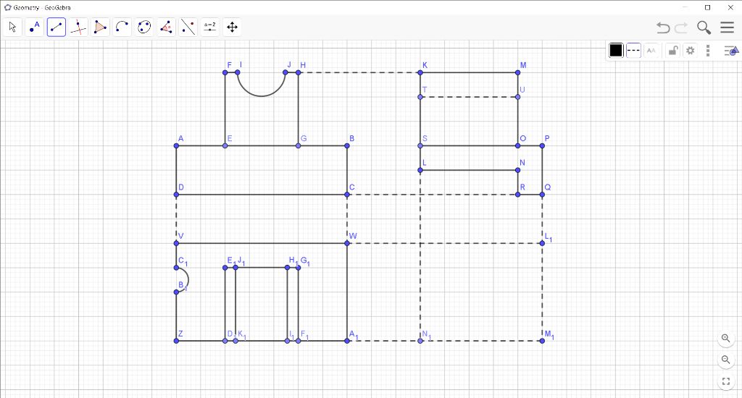
Task: Click point Z at the bottom left
Action: click(x=177, y=341)
